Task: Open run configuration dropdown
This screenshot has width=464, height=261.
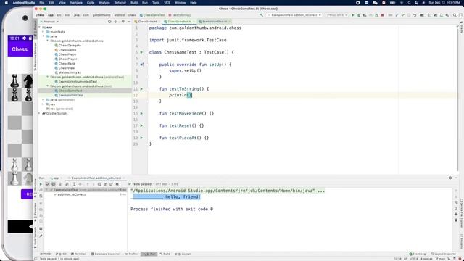Action: coord(295,15)
